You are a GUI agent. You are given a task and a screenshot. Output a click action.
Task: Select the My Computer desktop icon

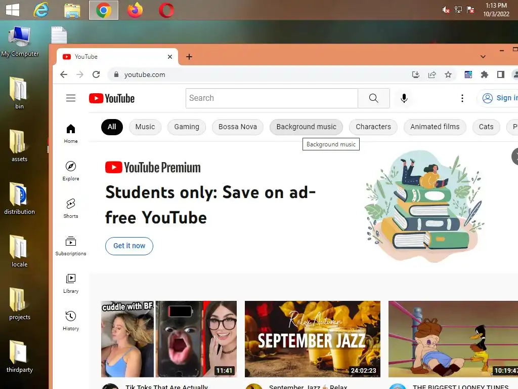[20, 42]
